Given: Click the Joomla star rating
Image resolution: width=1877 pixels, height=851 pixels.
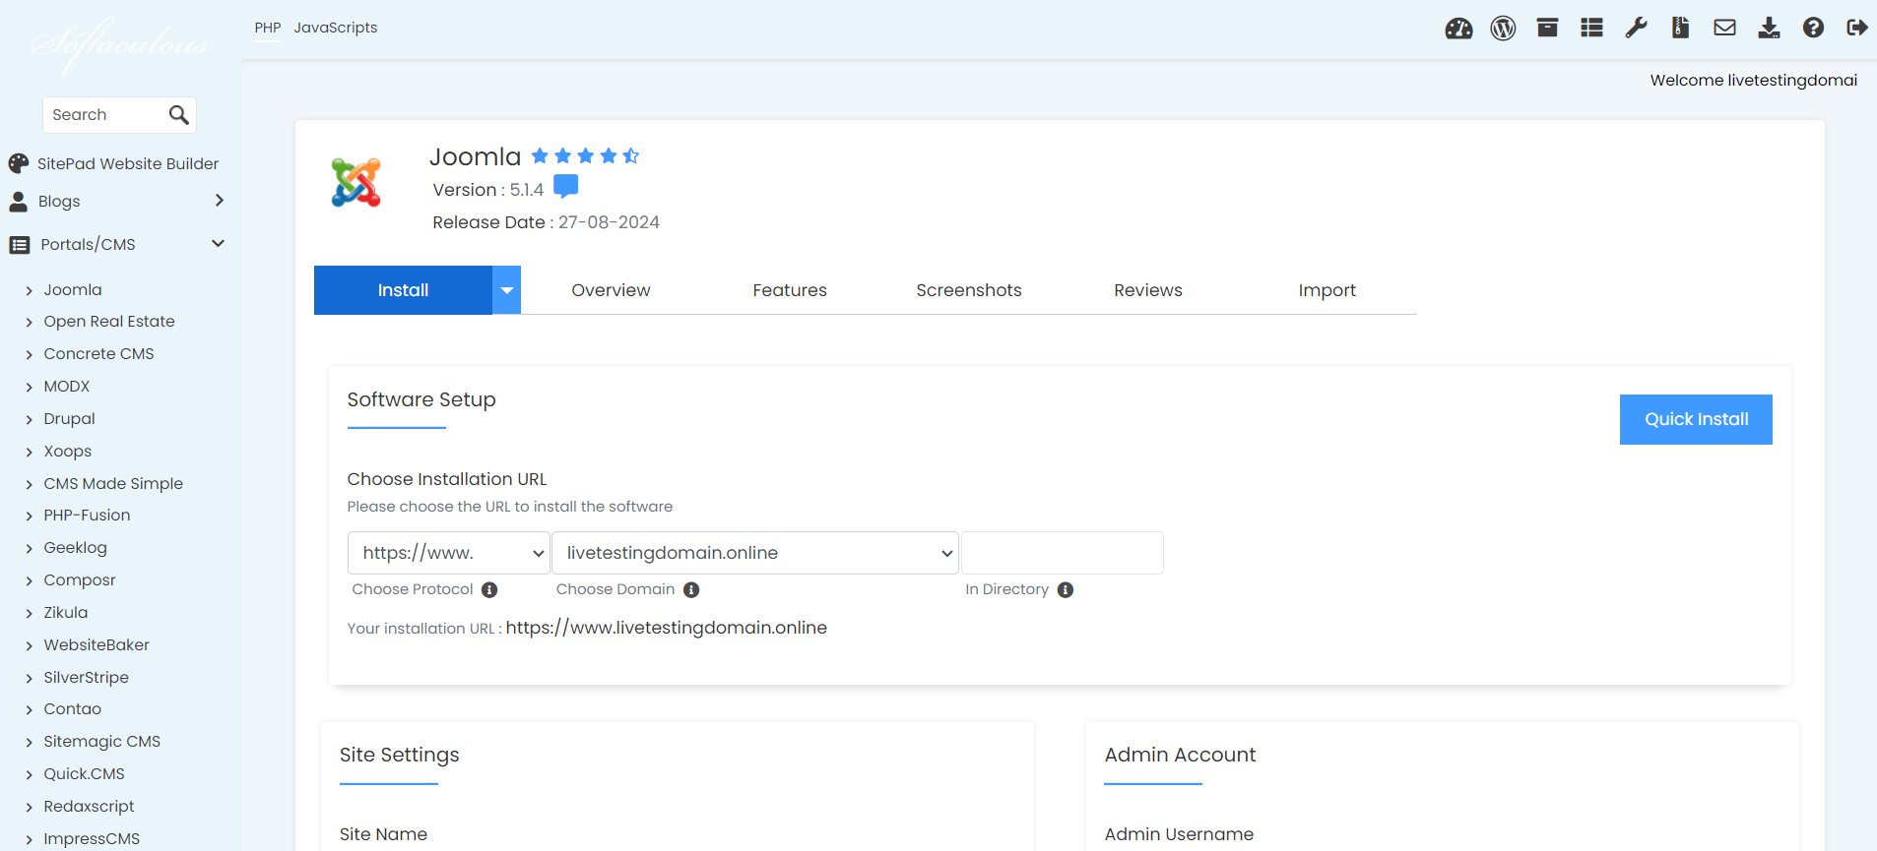Looking at the screenshot, I should pyautogui.click(x=585, y=155).
